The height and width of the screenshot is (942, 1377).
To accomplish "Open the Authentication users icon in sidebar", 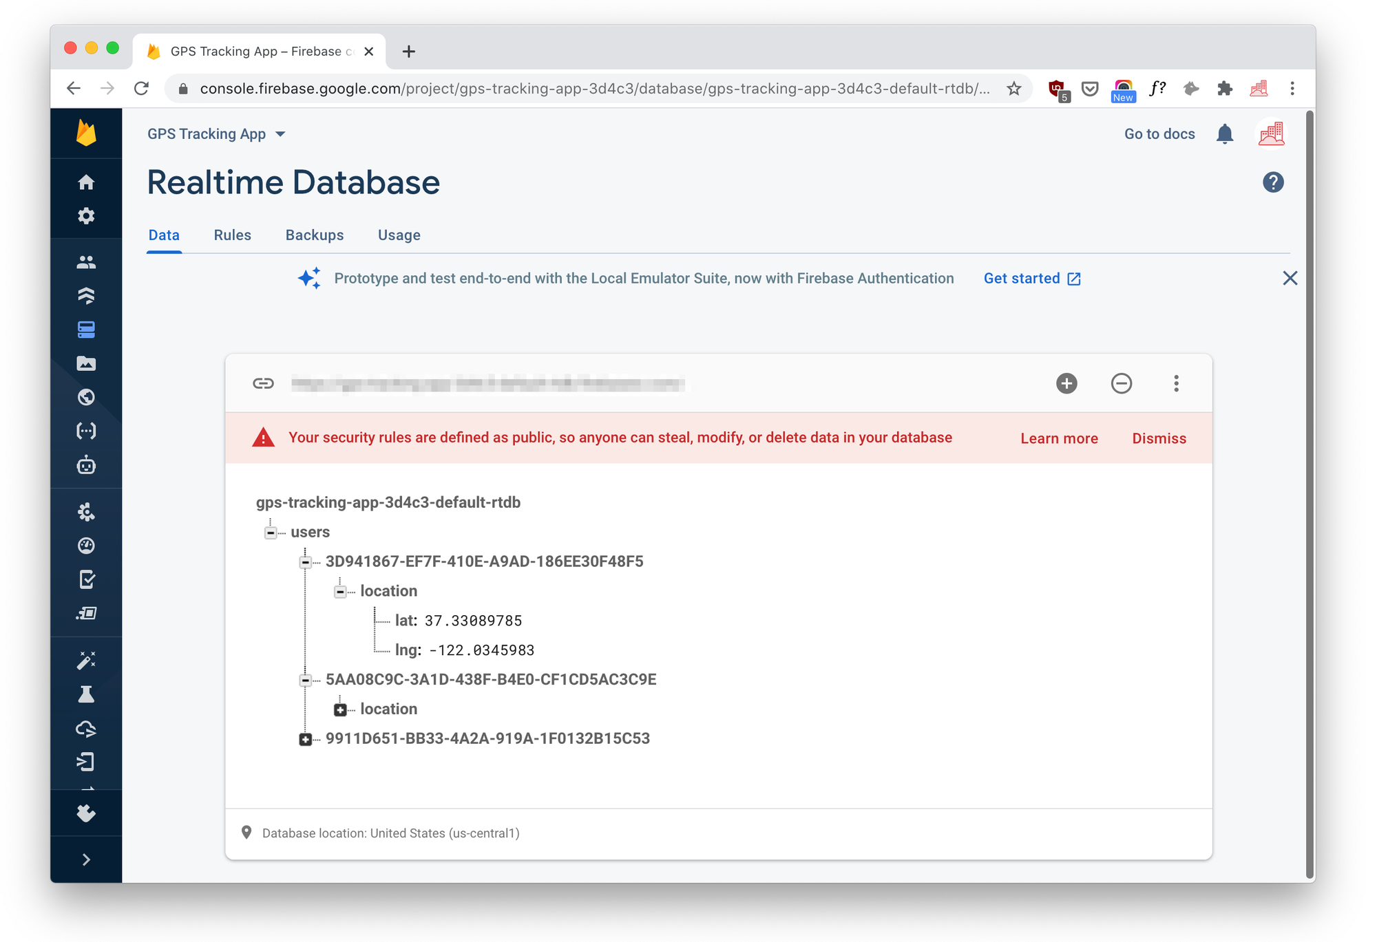I will click(86, 261).
